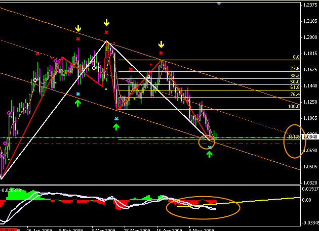Screen dimensions: 319x231
Task: Select the Fibonacci 0.0 level label
Action: coord(296,57)
